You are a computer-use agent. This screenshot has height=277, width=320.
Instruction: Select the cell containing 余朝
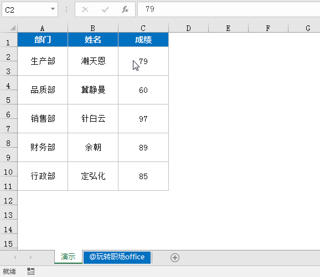tap(93, 148)
